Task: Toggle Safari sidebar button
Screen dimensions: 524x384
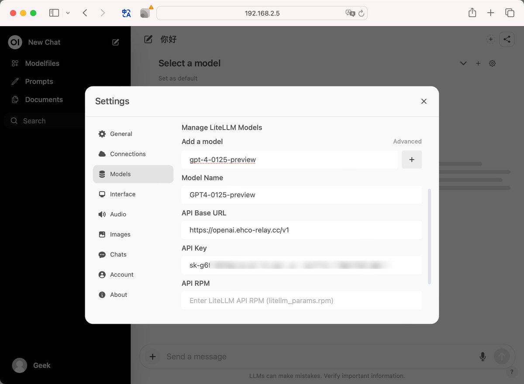Action: [x=54, y=13]
